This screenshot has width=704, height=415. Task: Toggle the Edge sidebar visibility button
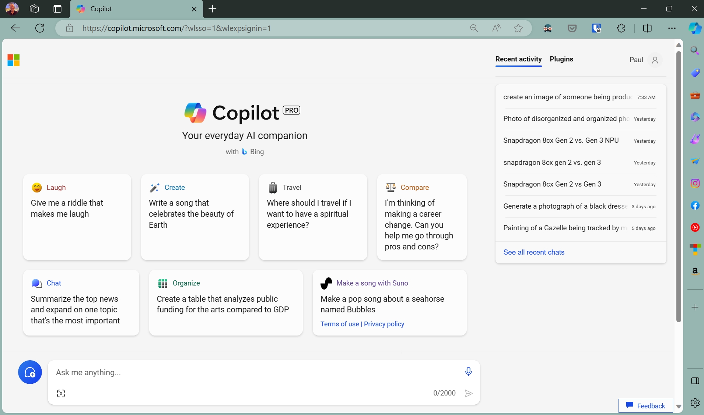(x=695, y=381)
